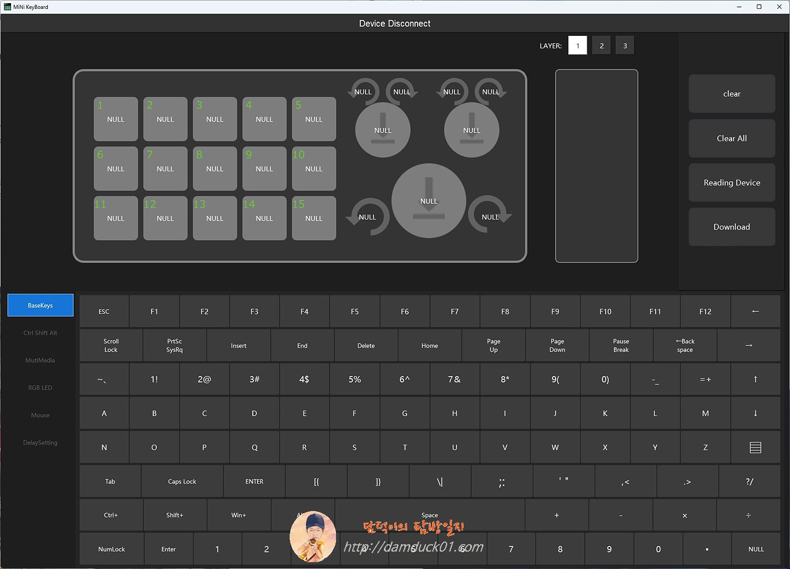Click the right-rotation NULL icon of the second knob

coord(491,92)
